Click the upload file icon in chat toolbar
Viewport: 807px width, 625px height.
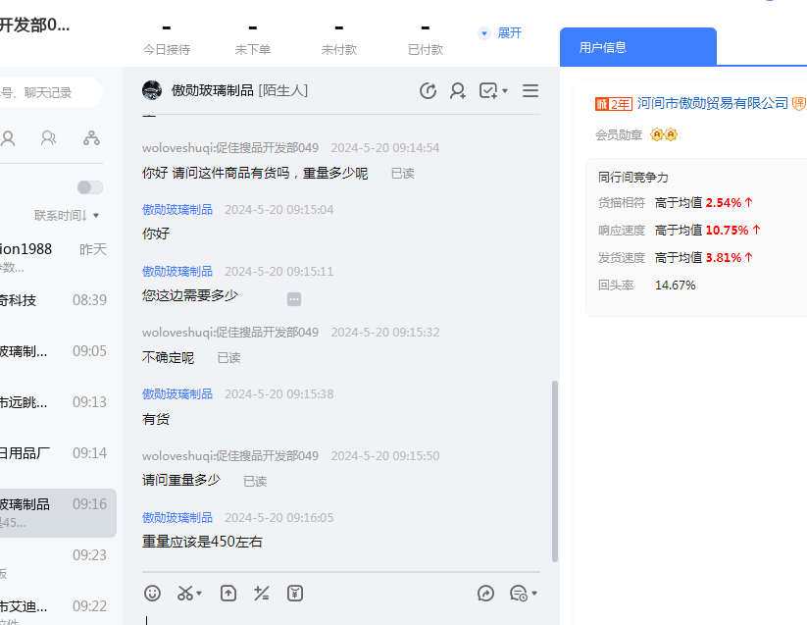pos(228,593)
